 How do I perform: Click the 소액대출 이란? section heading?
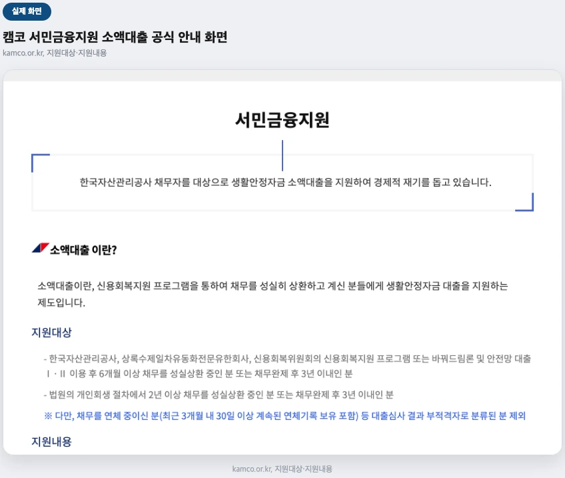pos(83,250)
